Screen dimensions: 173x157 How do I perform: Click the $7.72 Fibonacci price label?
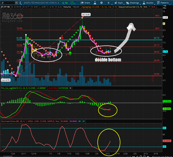coord(157,38)
